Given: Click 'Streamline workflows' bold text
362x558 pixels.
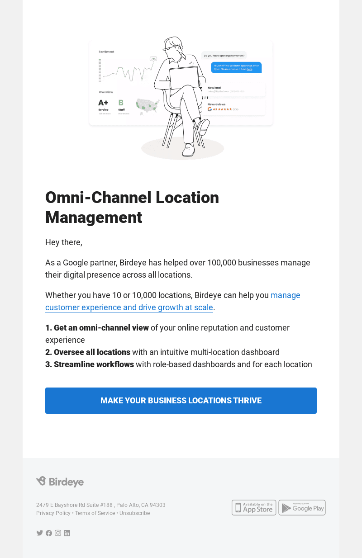Looking at the screenshot, I should (x=90, y=364).
